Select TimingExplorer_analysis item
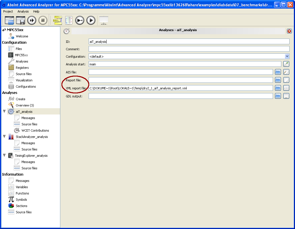 point(28,156)
